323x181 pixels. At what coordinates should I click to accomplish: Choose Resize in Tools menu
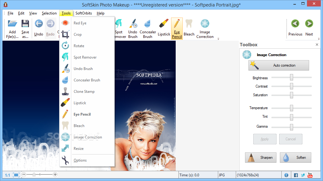point(87,148)
